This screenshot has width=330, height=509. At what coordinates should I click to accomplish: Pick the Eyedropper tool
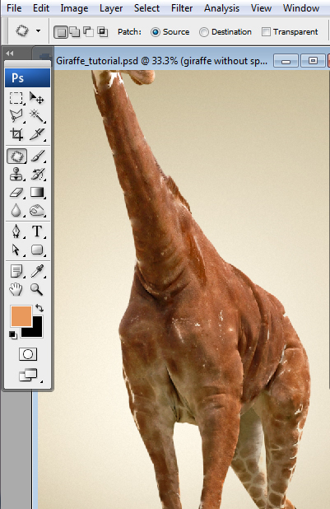[37, 271]
